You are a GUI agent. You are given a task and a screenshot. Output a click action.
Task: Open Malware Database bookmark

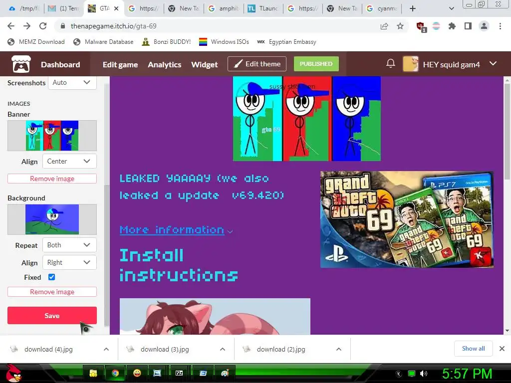pos(103,42)
